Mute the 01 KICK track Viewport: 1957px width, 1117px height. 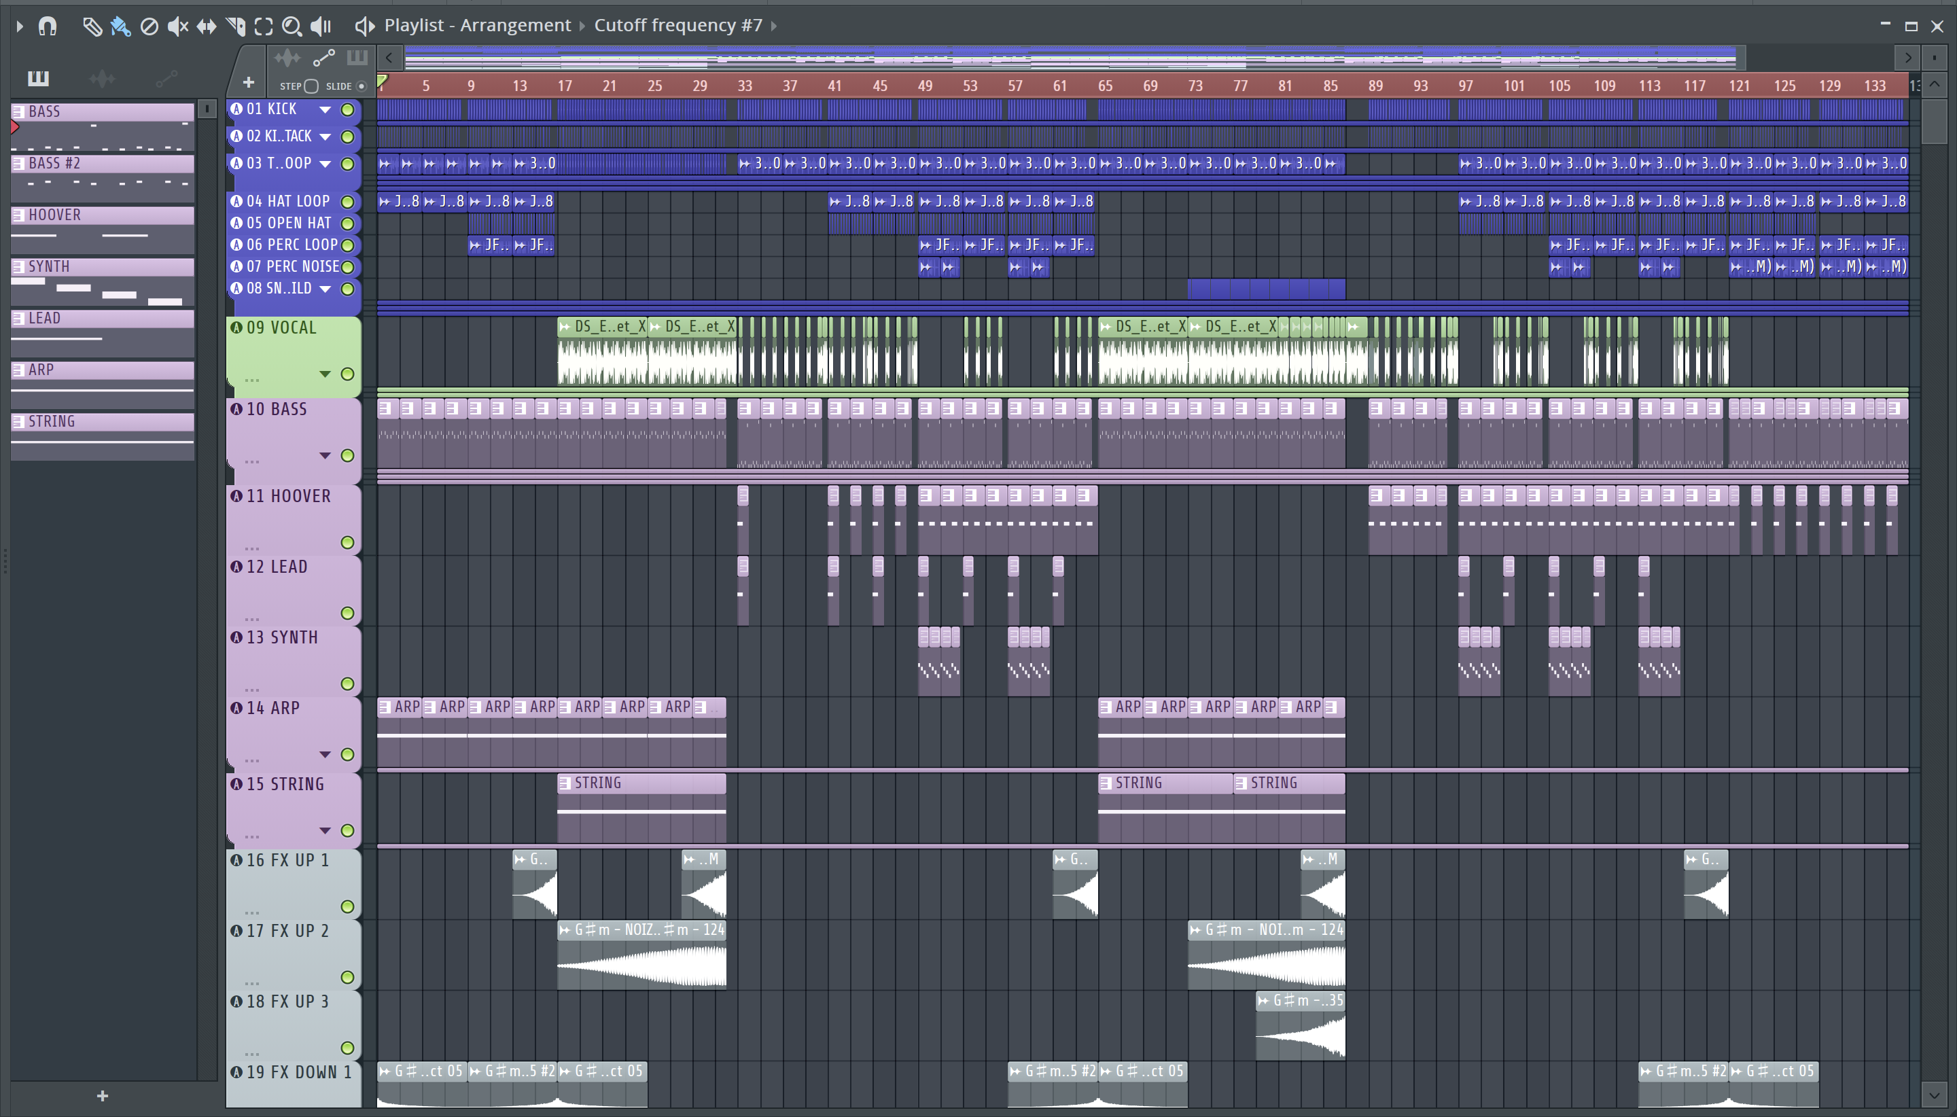[347, 109]
